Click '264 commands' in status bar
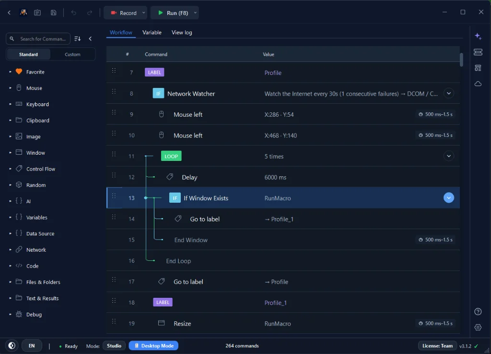The image size is (491, 354). pos(242,345)
